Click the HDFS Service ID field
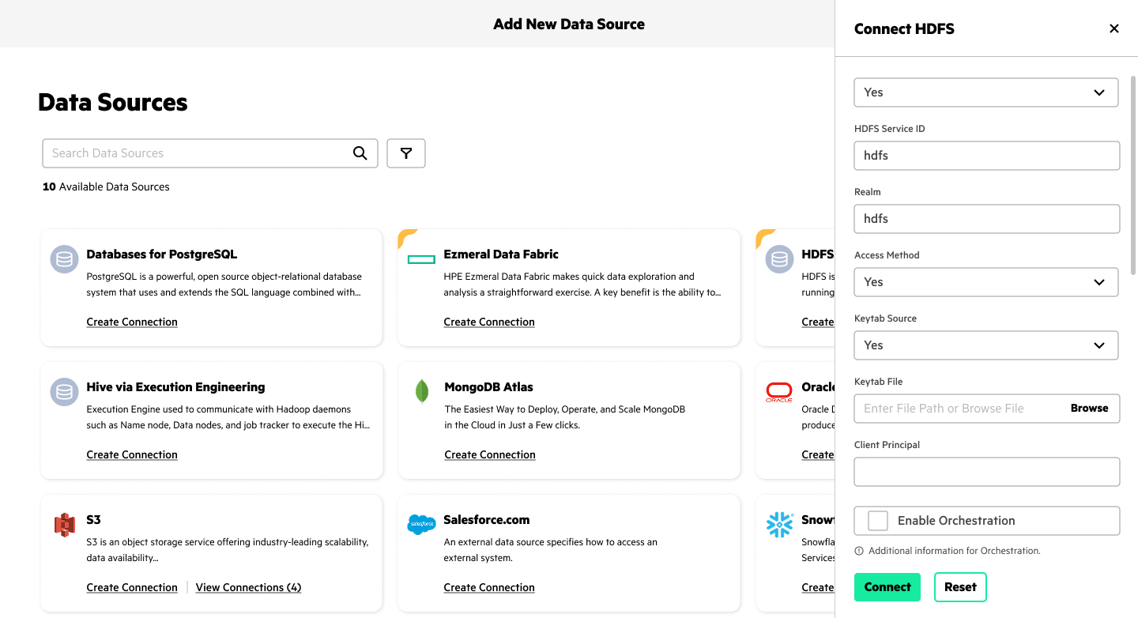 pos(986,156)
